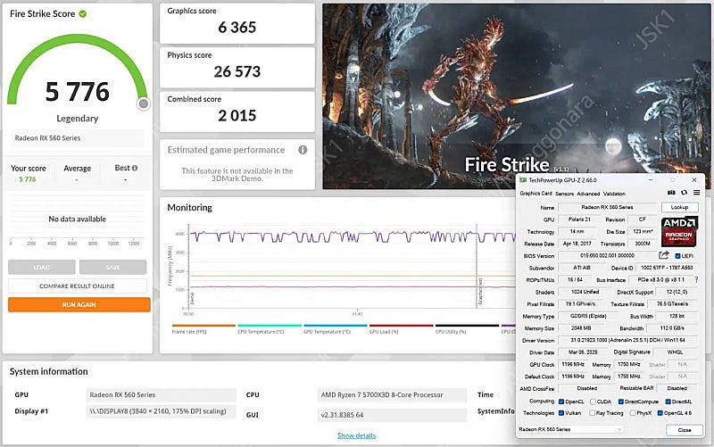Viewport: 714px width, 447px height.
Task: Click the CPU Temperature cyan legend swatch
Action: pos(270,326)
